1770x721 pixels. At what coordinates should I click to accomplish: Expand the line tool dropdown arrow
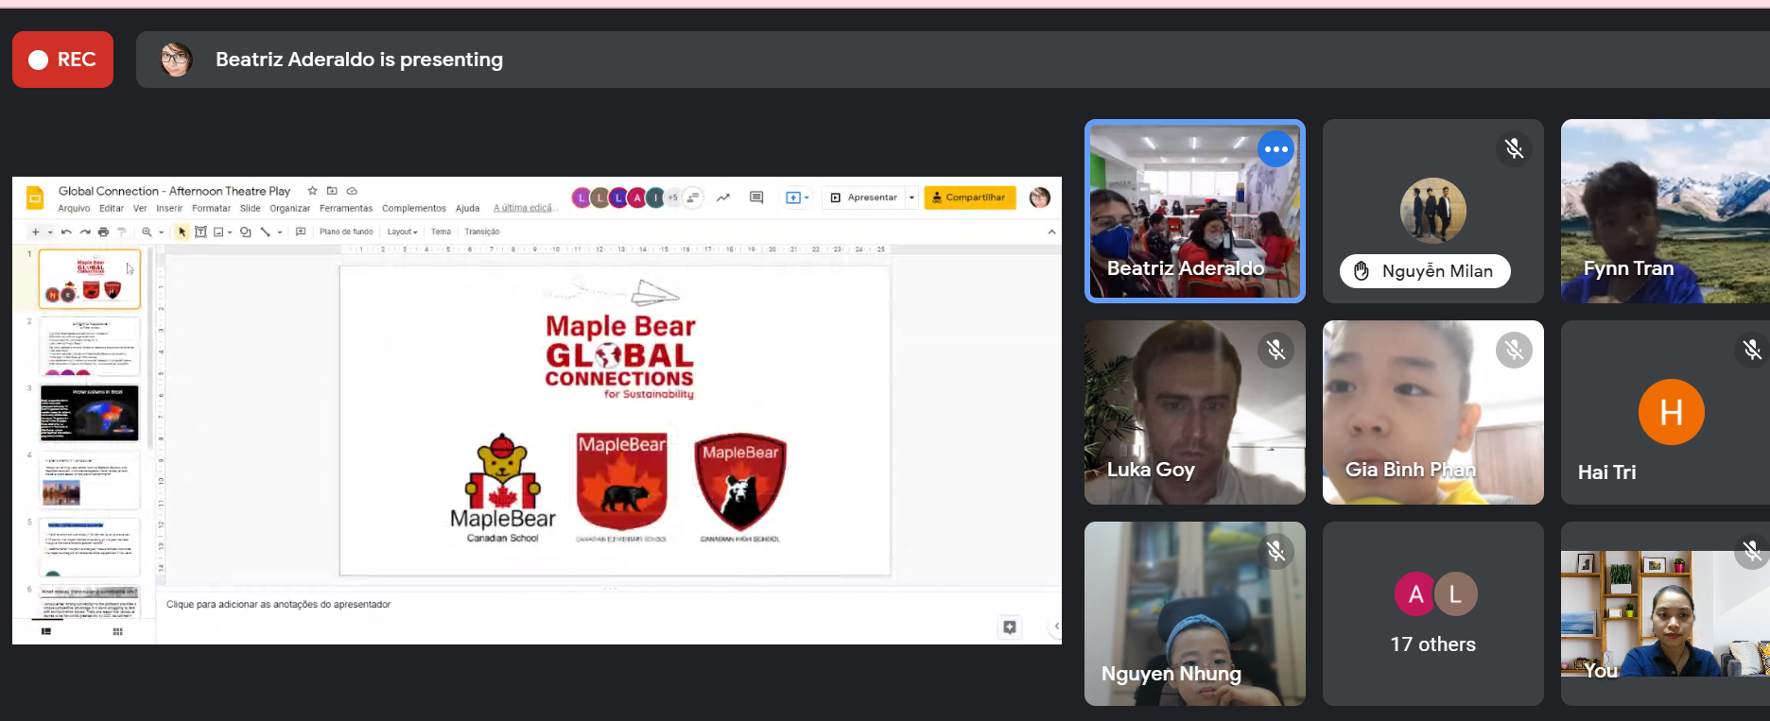(280, 232)
